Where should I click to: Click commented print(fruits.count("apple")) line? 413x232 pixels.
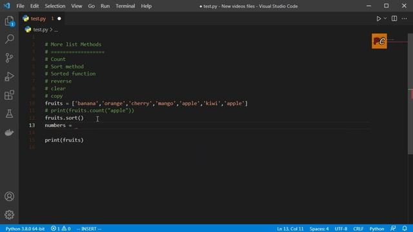90,110
